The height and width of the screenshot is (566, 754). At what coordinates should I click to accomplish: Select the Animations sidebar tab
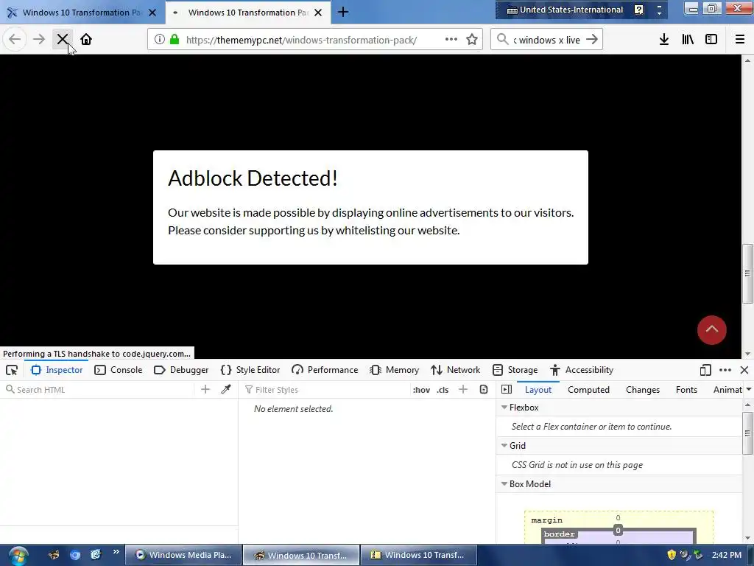(727, 390)
